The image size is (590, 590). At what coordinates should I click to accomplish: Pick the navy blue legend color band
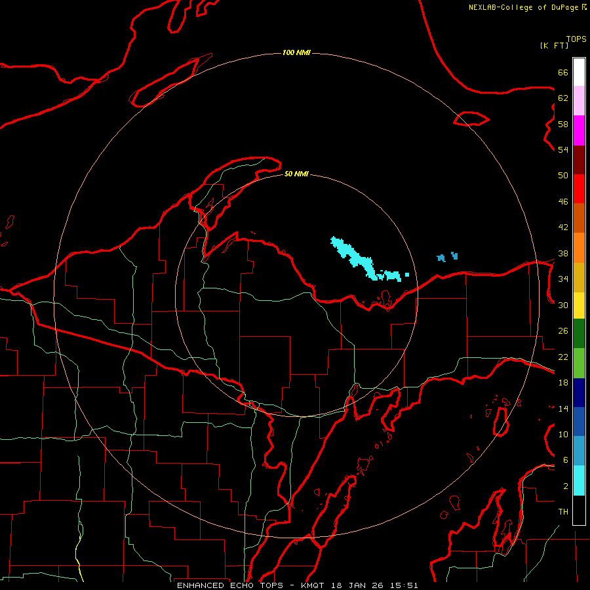[579, 393]
